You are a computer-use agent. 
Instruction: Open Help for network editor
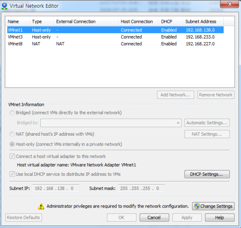pyautogui.click(x=220, y=217)
